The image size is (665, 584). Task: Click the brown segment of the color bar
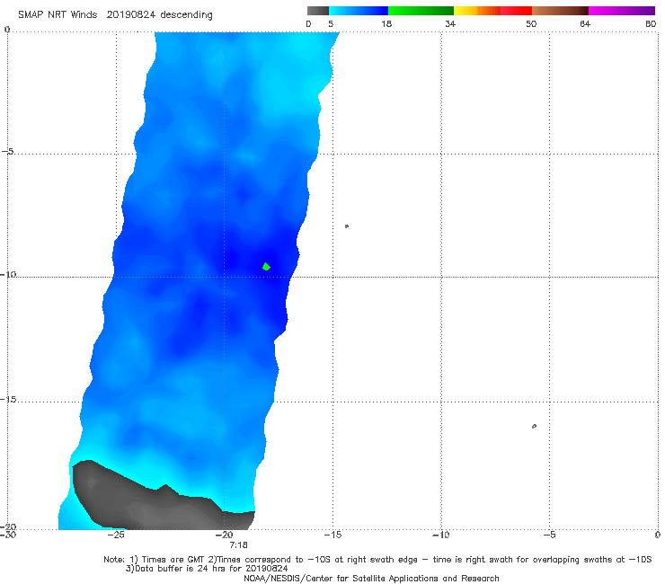click(x=560, y=11)
